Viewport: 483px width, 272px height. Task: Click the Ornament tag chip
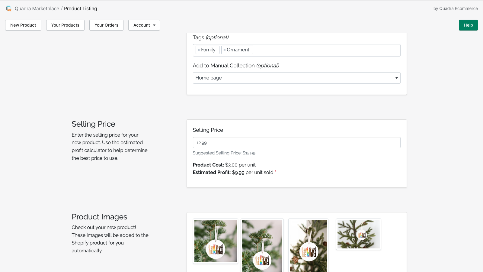tap(237, 50)
